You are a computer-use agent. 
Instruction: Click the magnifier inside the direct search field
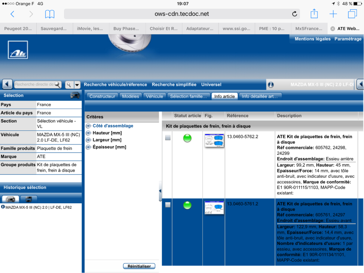point(57,85)
